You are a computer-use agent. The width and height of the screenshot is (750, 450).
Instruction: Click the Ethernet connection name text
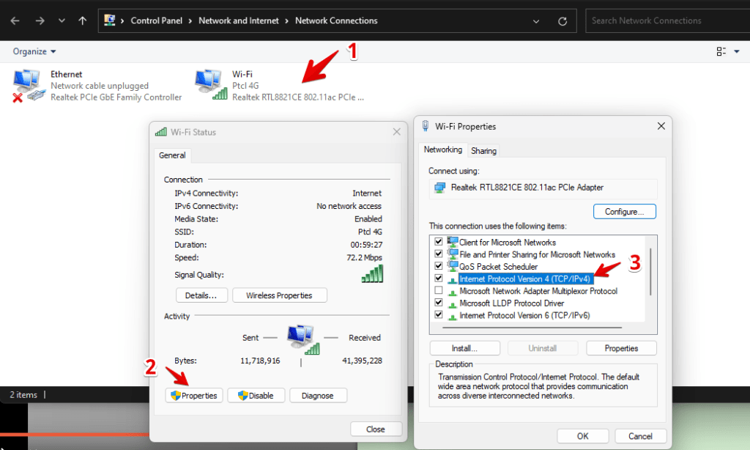click(66, 74)
